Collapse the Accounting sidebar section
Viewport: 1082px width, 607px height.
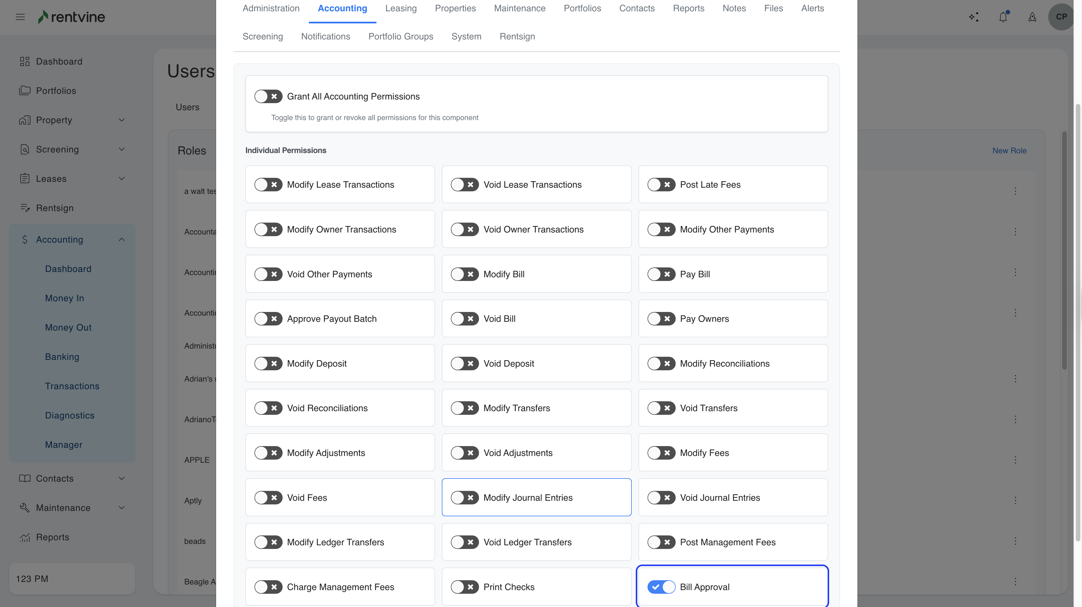pyautogui.click(x=121, y=240)
